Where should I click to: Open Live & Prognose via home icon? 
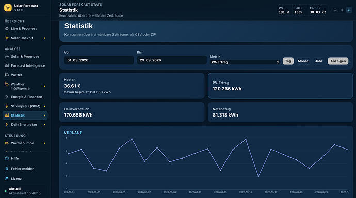25,28
